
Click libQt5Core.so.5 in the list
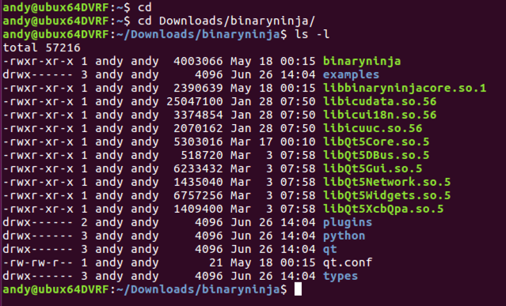(x=376, y=142)
